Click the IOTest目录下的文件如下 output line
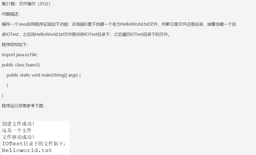The image size is (256, 155). 34,143
